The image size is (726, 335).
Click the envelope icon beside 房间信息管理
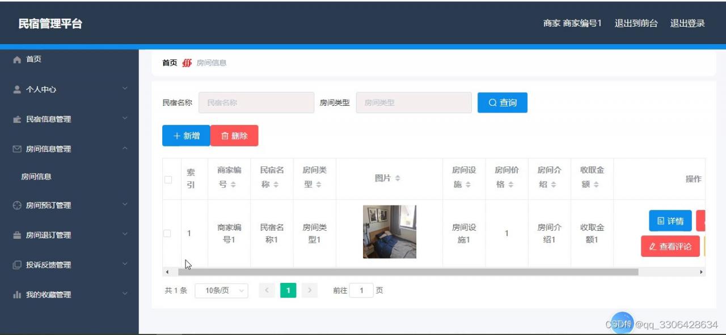[x=16, y=149]
